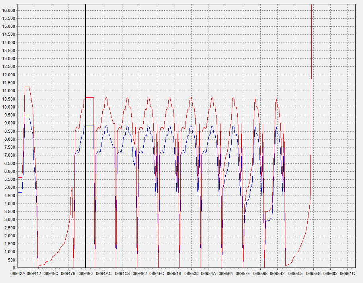Screen dimensions: 363x283
Task: Click the 069490 x-axis label
Action: (x=86, y=274)
